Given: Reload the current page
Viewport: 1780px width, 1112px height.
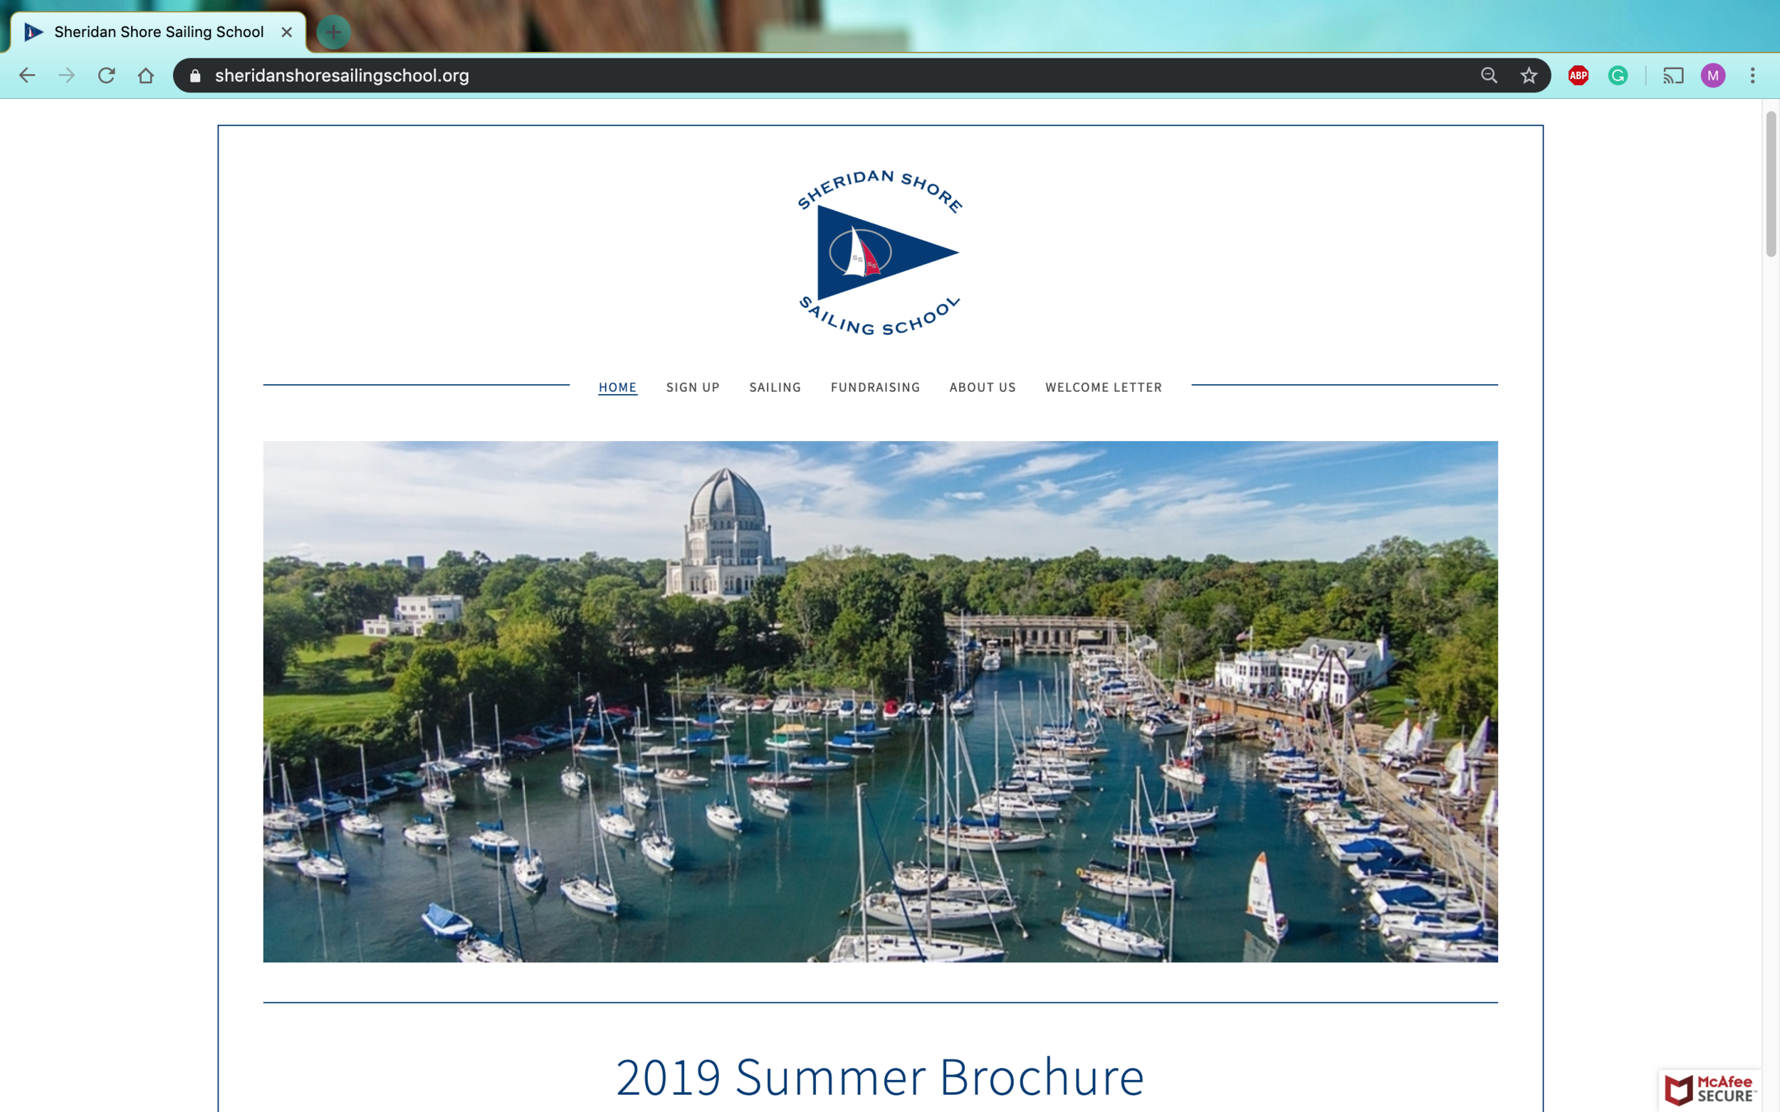Looking at the screenshot, I should [107, 75].
